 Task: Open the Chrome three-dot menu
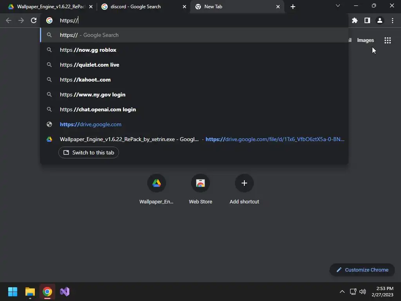[x=392, y=20]
